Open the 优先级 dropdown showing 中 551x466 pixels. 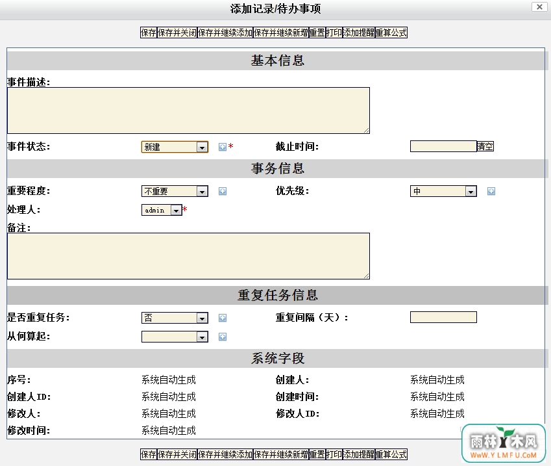[x=443, y=191]
